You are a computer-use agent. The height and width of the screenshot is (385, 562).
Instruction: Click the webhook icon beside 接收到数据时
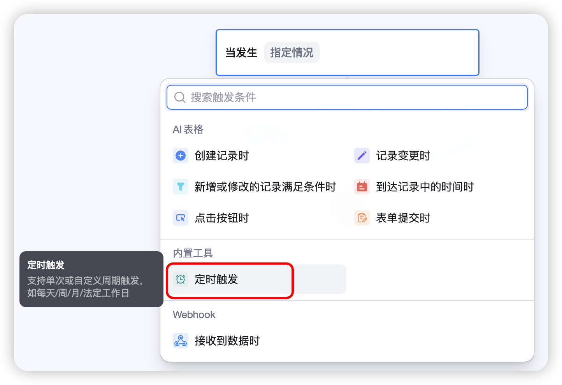[x=181, y=341]
